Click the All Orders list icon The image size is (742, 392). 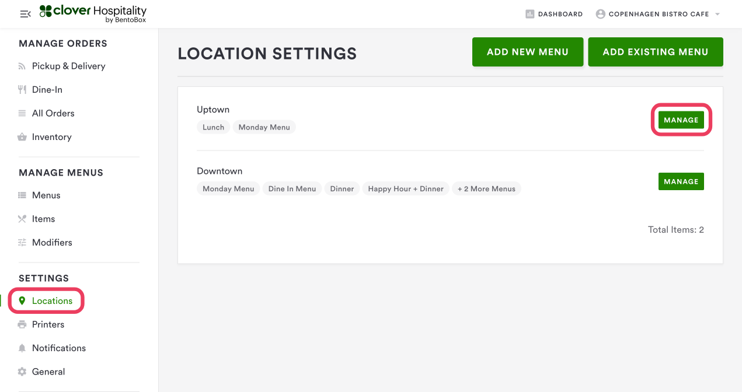pyautogui.click(x=22, y=113)
